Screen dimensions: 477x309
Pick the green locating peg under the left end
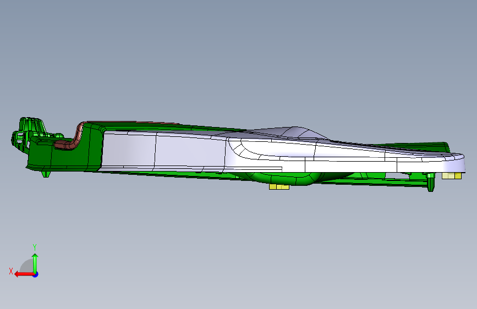[46, 174]
